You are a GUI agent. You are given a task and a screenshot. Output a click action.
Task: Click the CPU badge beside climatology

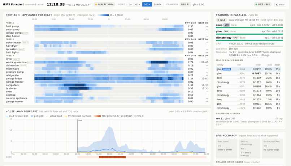pyautogui.click(x=235, y=38)
